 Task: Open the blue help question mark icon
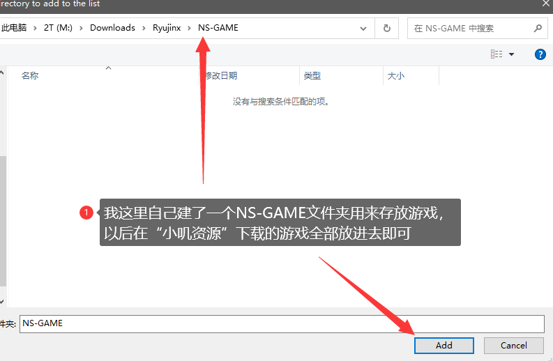click(x=540, y=54)
